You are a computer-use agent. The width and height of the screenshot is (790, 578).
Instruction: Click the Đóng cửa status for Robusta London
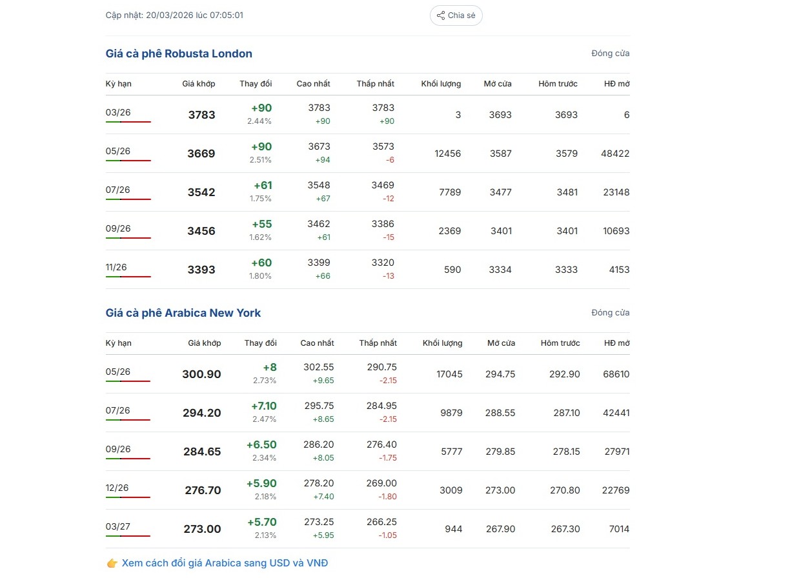[610, 54]
